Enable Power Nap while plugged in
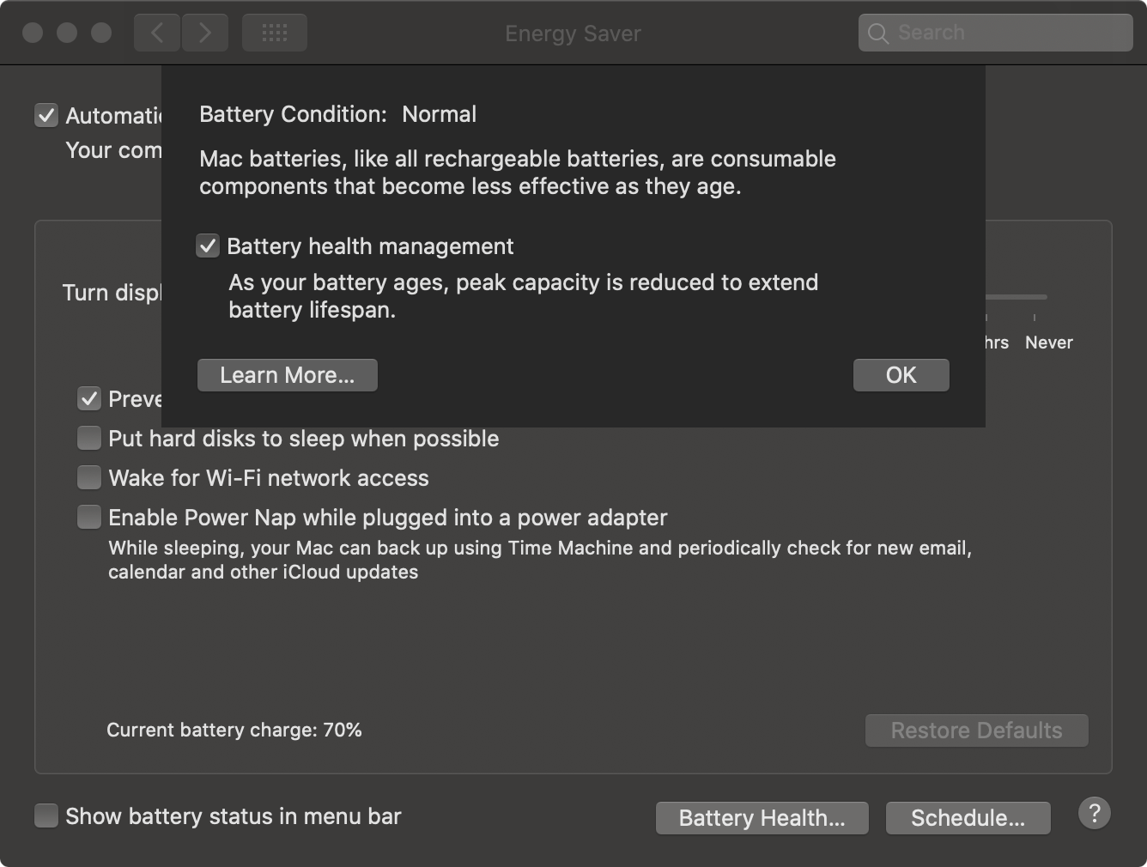 point(89,517)
